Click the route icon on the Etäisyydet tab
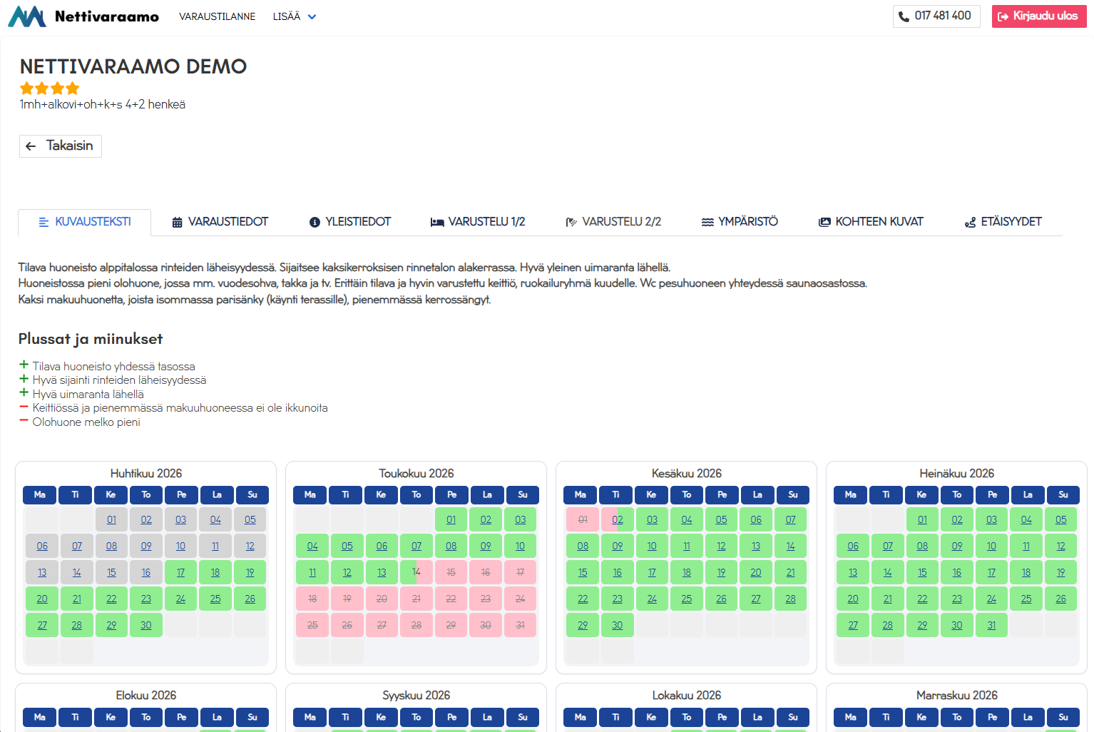Image resolution: width=1094 pixels, height=732 pixels. 970,223
